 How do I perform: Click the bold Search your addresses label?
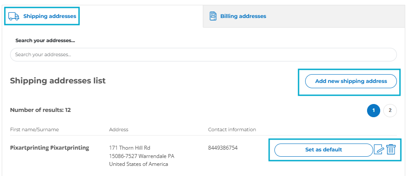45,41
